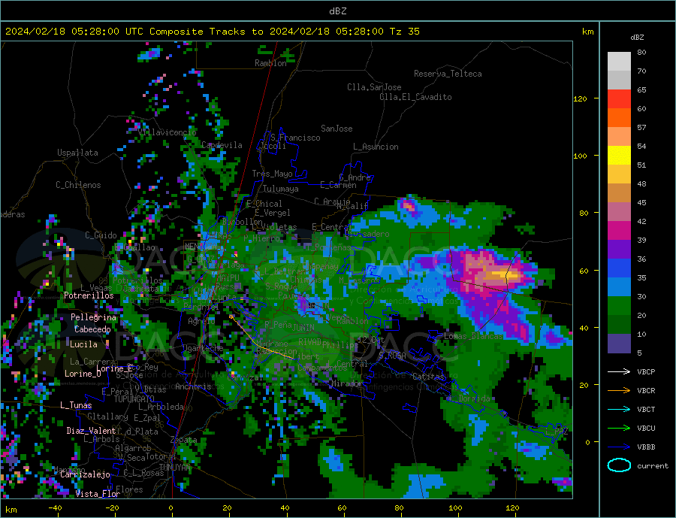Select the slate purple 10–5 dBZ swatch
The width and height of the screenshot is (676, 518).
coord(619,343)
